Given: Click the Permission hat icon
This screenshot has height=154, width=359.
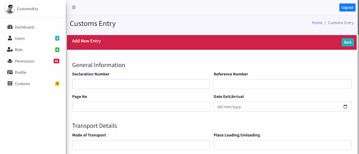Looking at the screenshot, I should [x=10, y=61].
